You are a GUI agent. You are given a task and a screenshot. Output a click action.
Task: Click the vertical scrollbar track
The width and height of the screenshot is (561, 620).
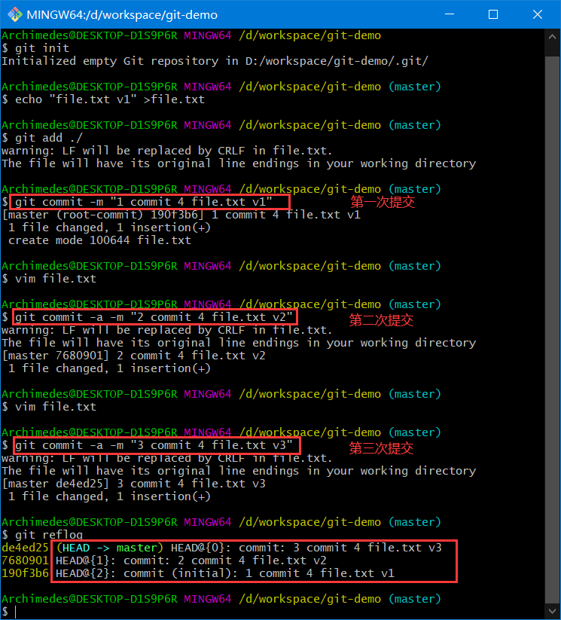coord(552,323)
